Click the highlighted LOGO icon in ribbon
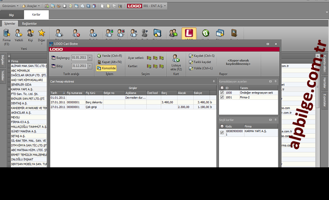 coord(189,34)
